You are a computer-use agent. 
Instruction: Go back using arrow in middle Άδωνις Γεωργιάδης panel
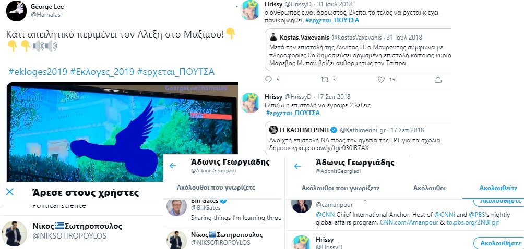(173, 166)
